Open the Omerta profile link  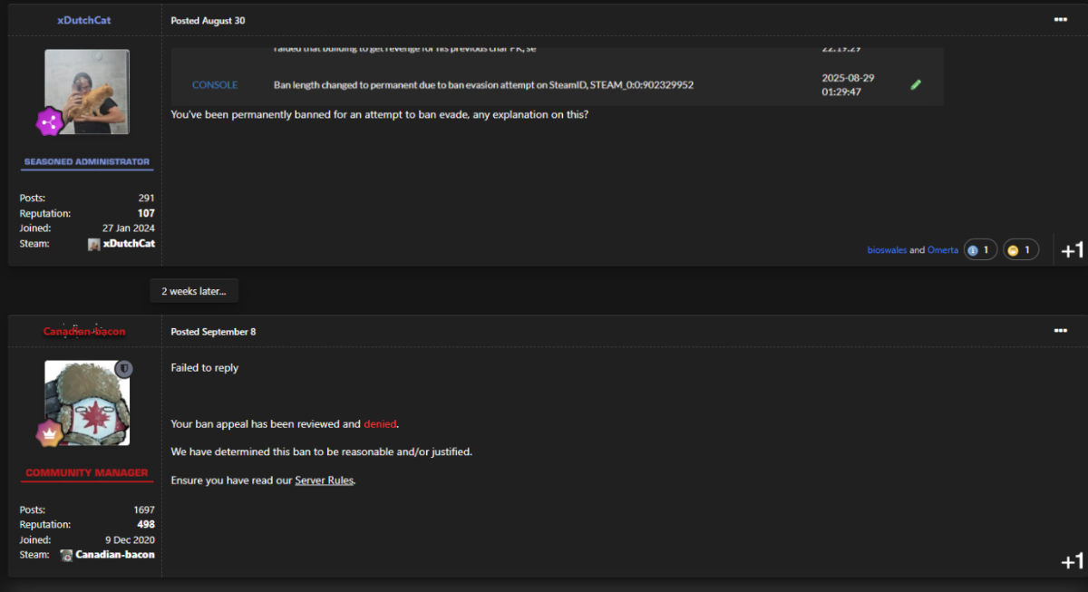coord(942,250)
